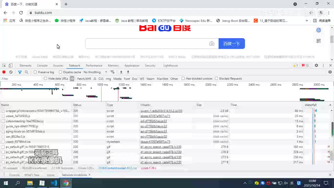
Task: Open network conditions wifi icon
Action: [x=112, y=72]
